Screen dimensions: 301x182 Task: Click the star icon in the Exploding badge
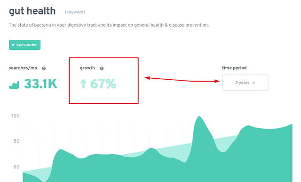point(13,45)
